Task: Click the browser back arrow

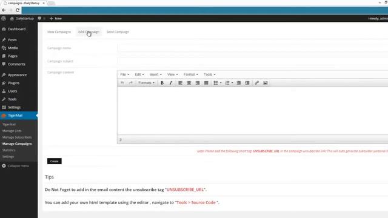Action: coord(4,10)
